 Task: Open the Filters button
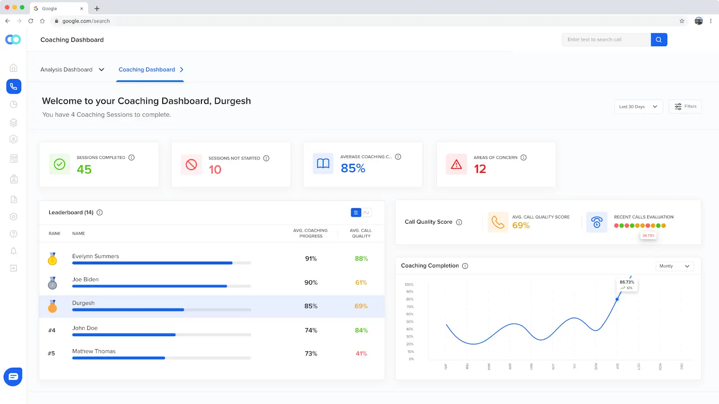tap(685, 106)
